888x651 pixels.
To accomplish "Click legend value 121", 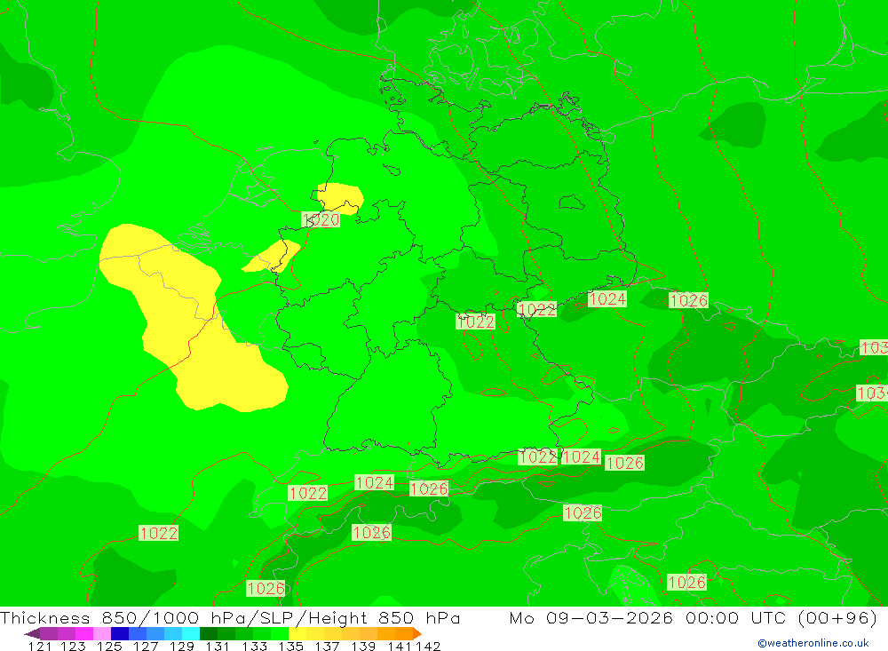I will click(x=40, y=646).
